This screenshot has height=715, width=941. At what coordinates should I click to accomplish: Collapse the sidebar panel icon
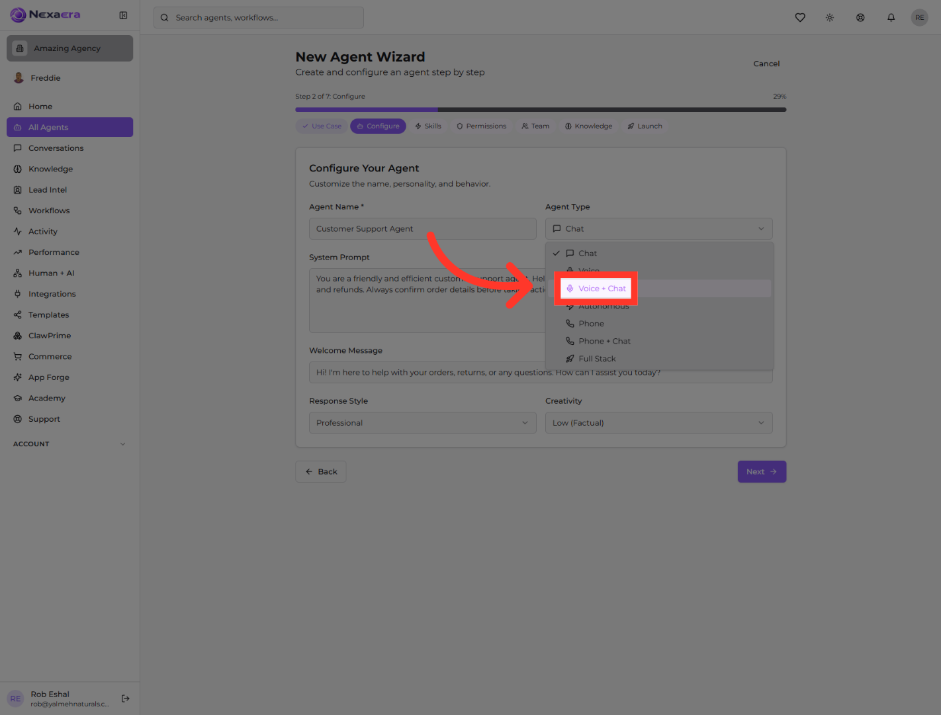123,15
